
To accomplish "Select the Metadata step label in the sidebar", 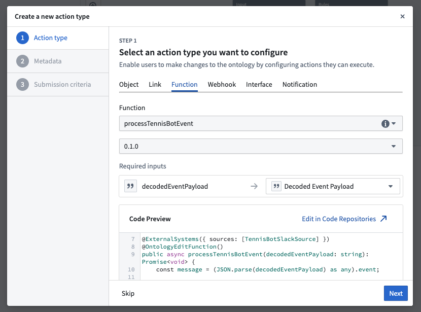I will click(x=47, y=61).
